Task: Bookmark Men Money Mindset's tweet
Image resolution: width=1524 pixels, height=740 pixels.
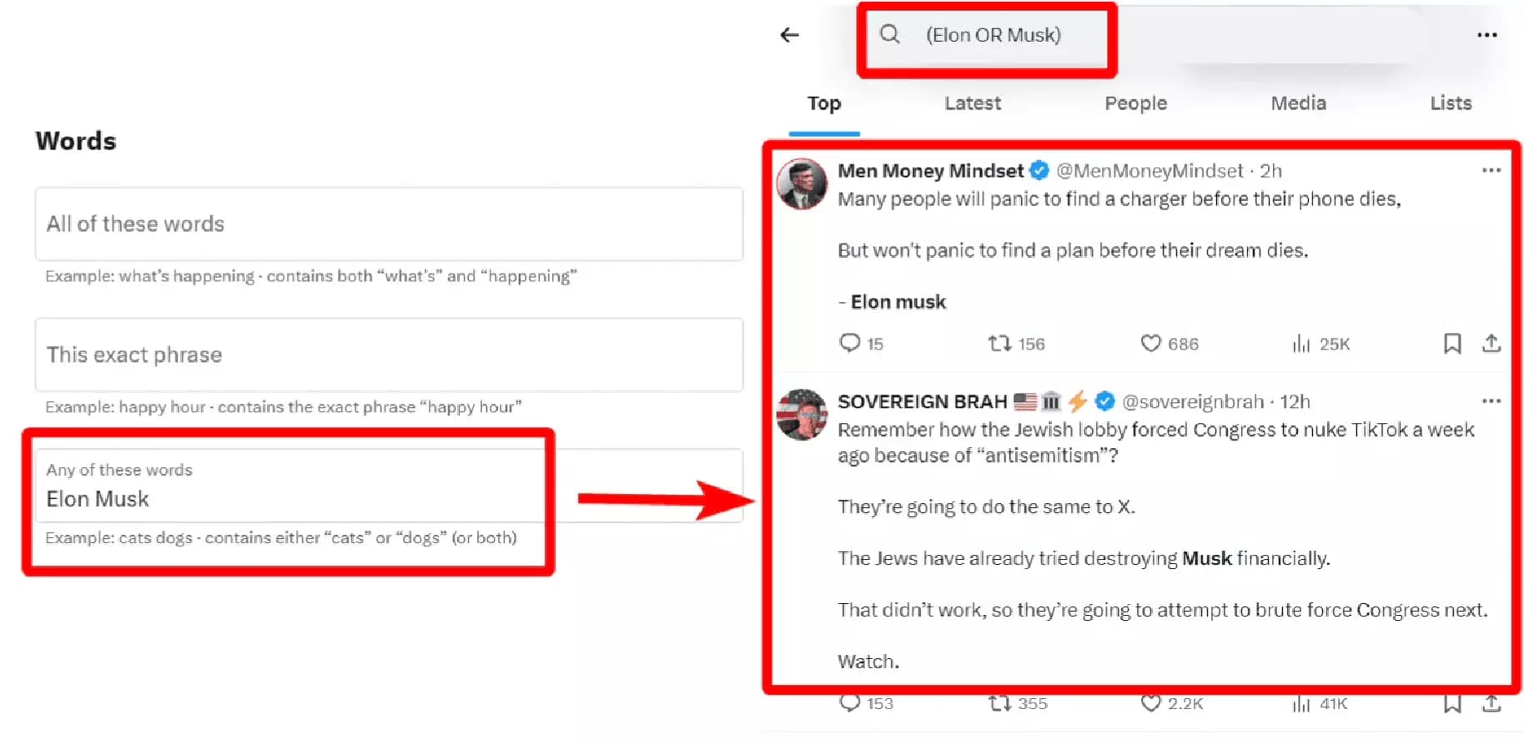Action: coord(1452,343)
